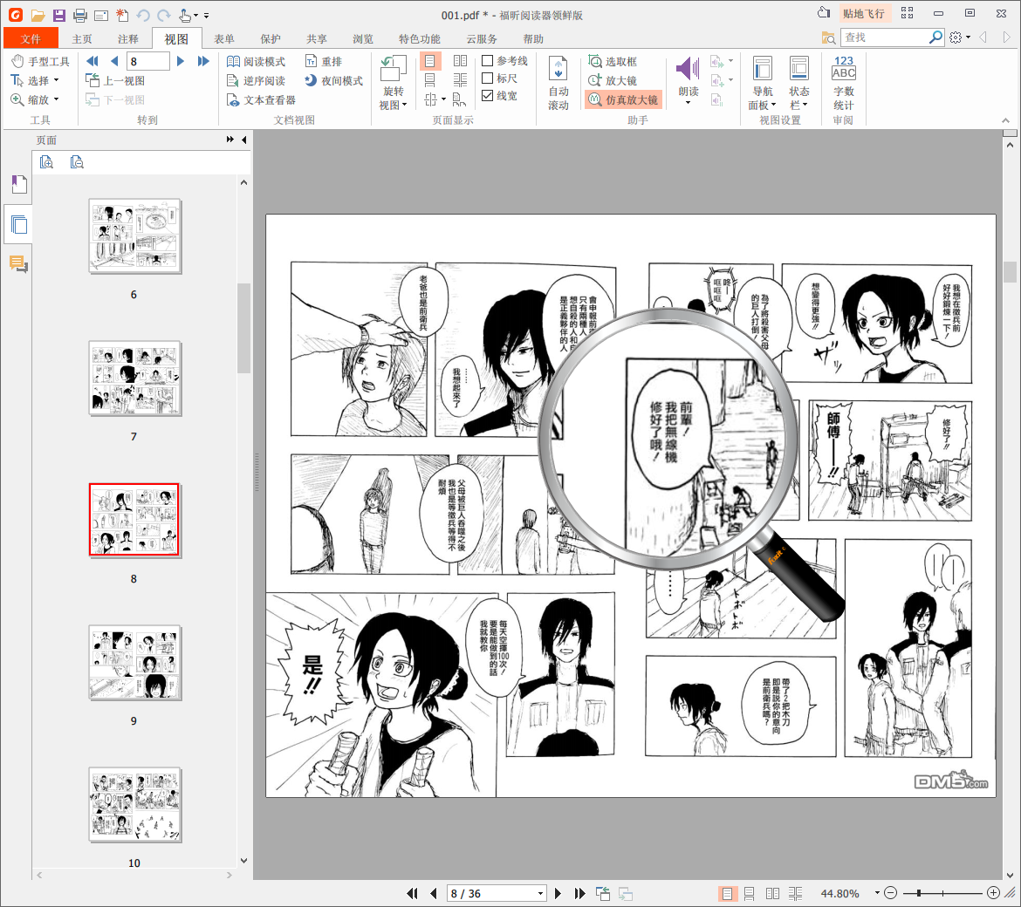Open the Text Viewer (文本查看器)
The image size is (1021, 907).
(261, 99)
